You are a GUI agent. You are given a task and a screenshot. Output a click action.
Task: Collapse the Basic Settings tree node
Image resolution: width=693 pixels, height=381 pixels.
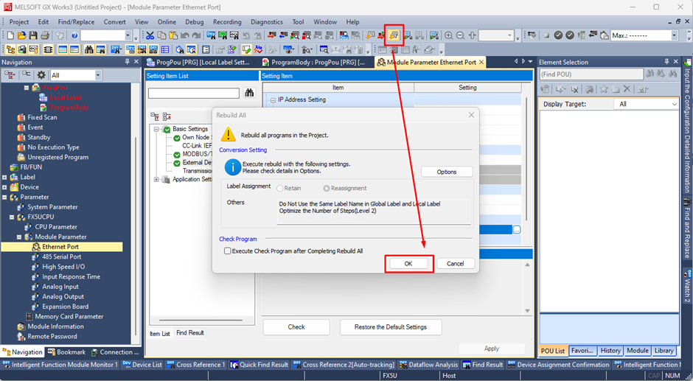click(x=156, y=129)
